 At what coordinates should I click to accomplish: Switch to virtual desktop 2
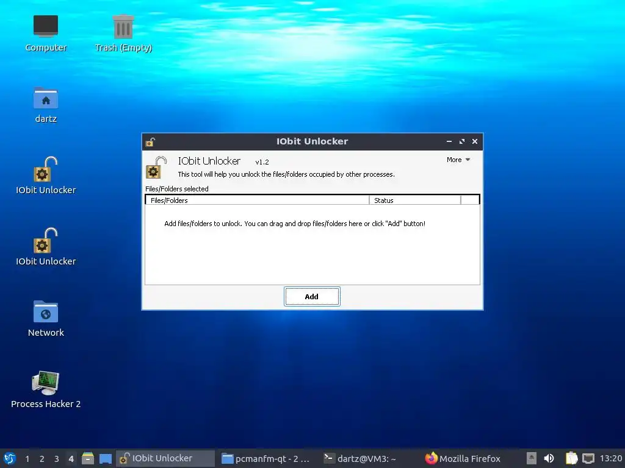pos(42,459)
